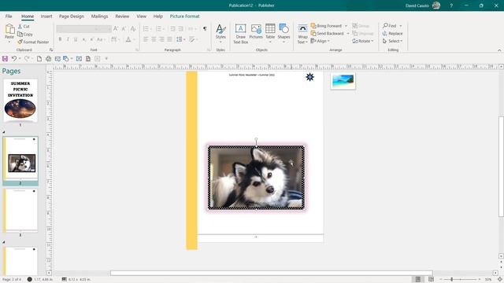
Task: Click the yellow vertical bar on page
Action: click(191, 160)
